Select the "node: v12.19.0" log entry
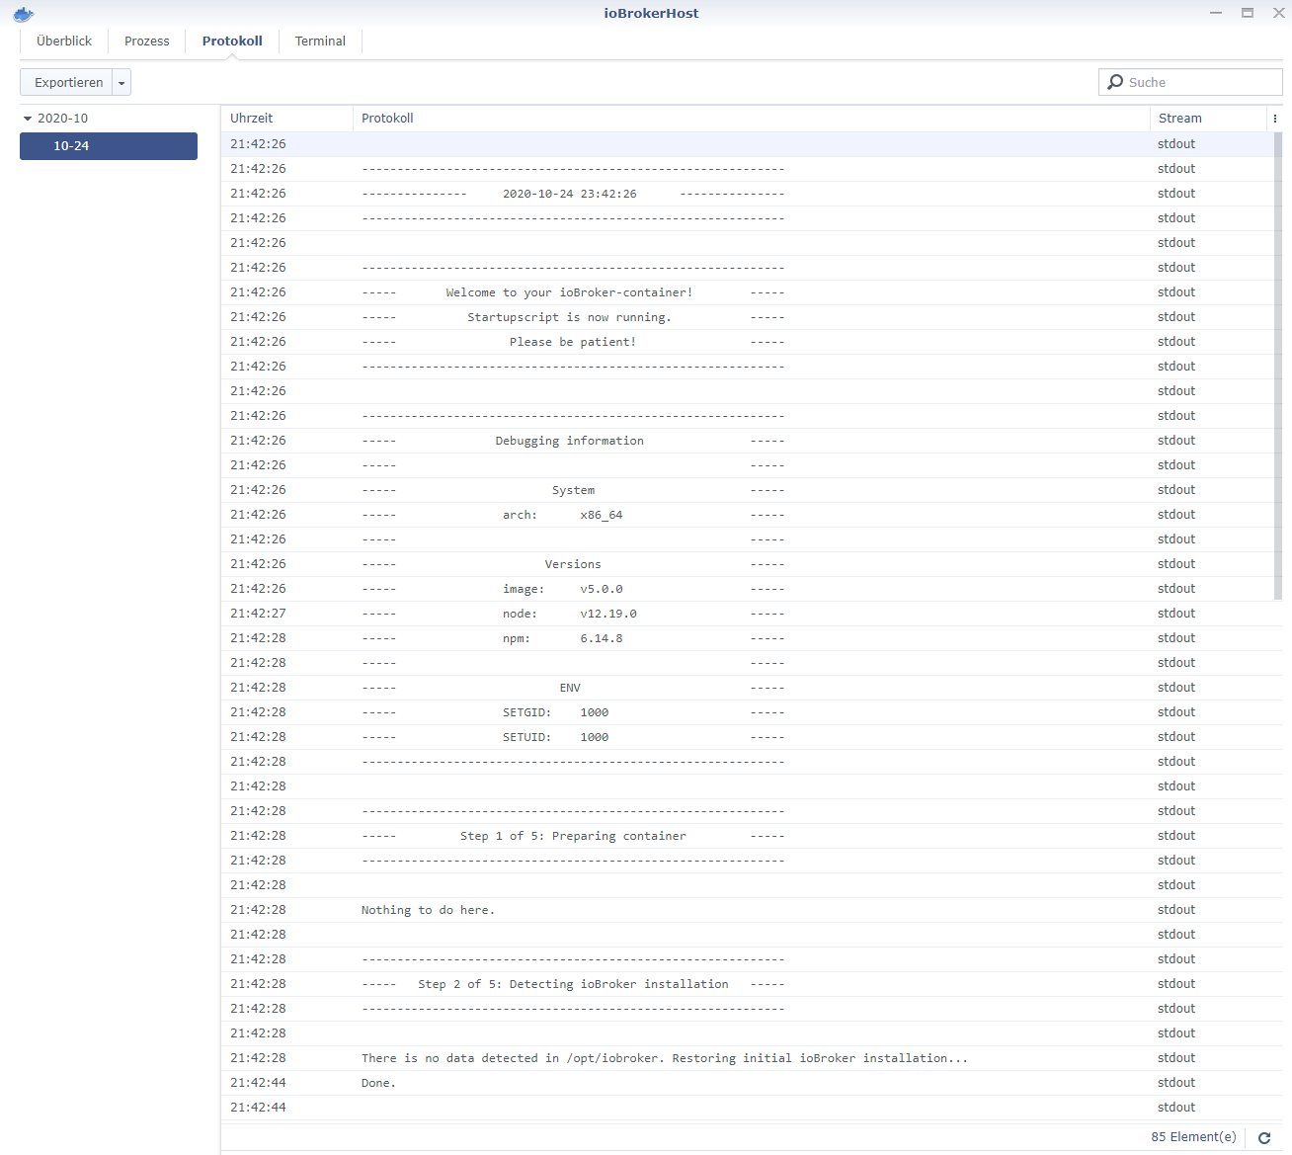Viewport: 1292px width, 1155px height. [x=752, y=614]
